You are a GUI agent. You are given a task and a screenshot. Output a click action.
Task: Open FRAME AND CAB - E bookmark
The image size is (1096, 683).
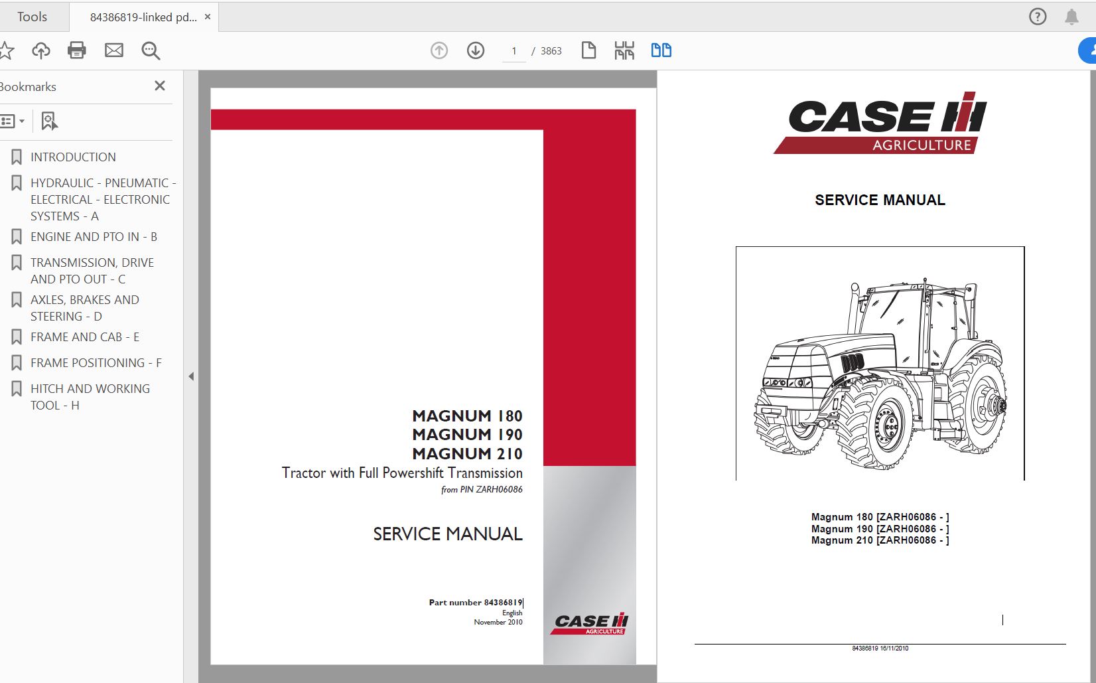(x=85, y=337)
